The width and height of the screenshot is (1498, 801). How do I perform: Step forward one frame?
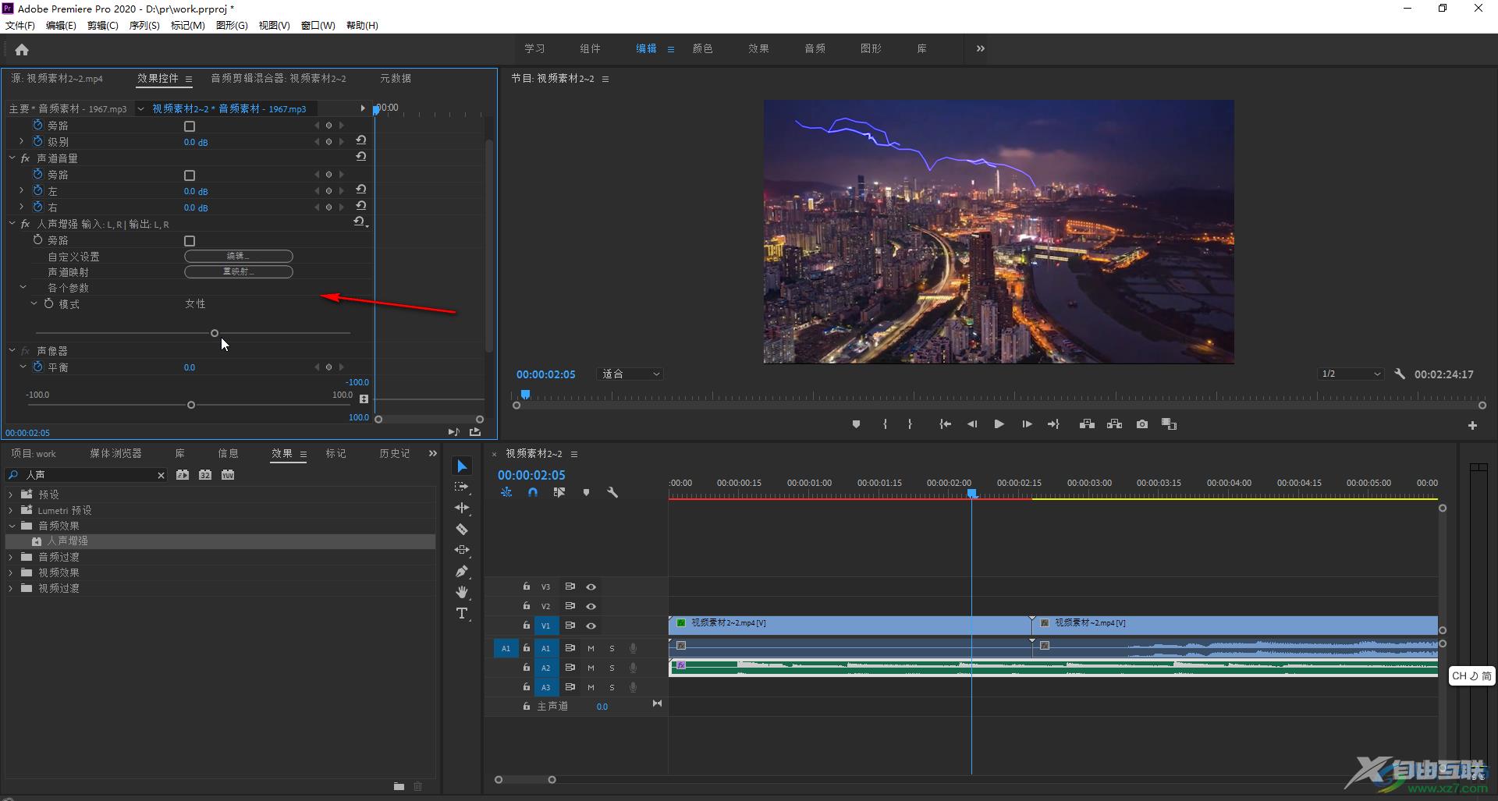pyautogui.click(x=1027, y=424)
